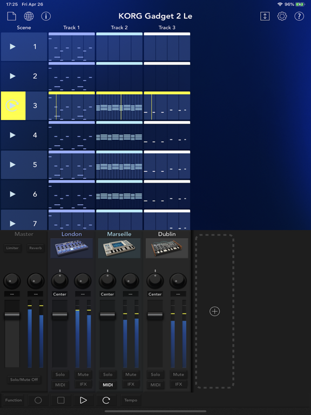This screenshot has width=311, height=415.
Task: Open the help question mark icon
Action: pos(299,16)
